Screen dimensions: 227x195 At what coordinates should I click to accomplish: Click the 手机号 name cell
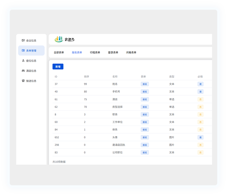116,91
